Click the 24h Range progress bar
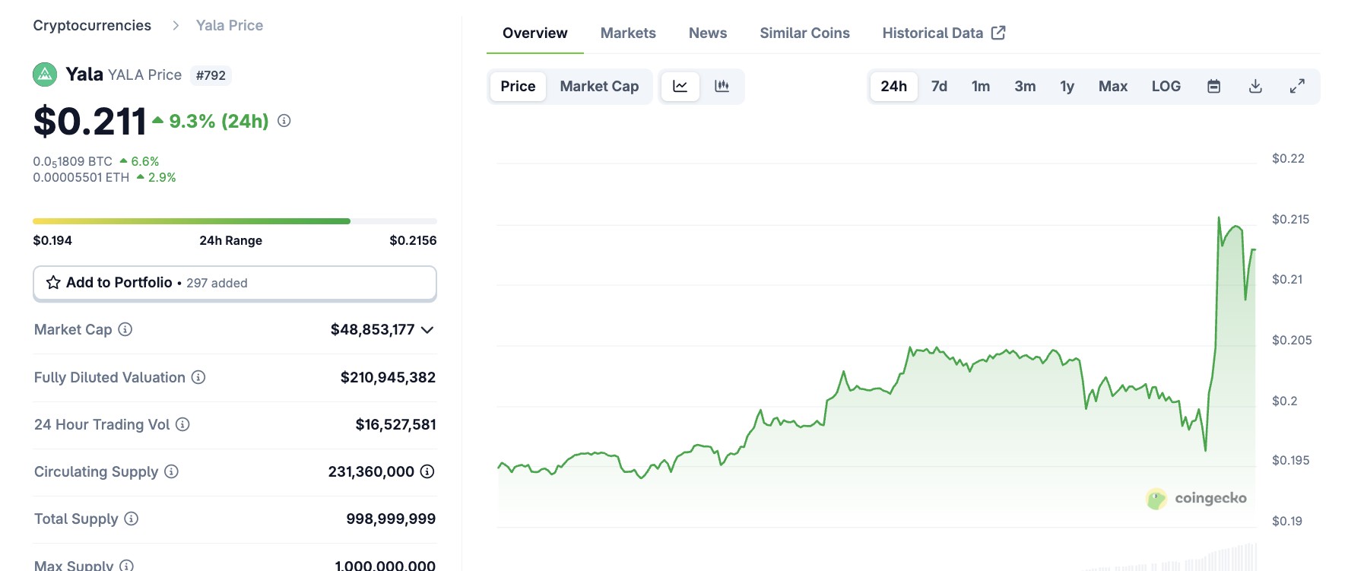Image resolution: width=1348 pixels, height=571 pixels. 235,221
